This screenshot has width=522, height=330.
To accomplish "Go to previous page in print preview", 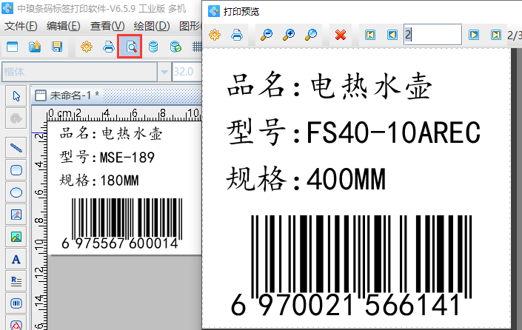I will (x=392, y=35).
